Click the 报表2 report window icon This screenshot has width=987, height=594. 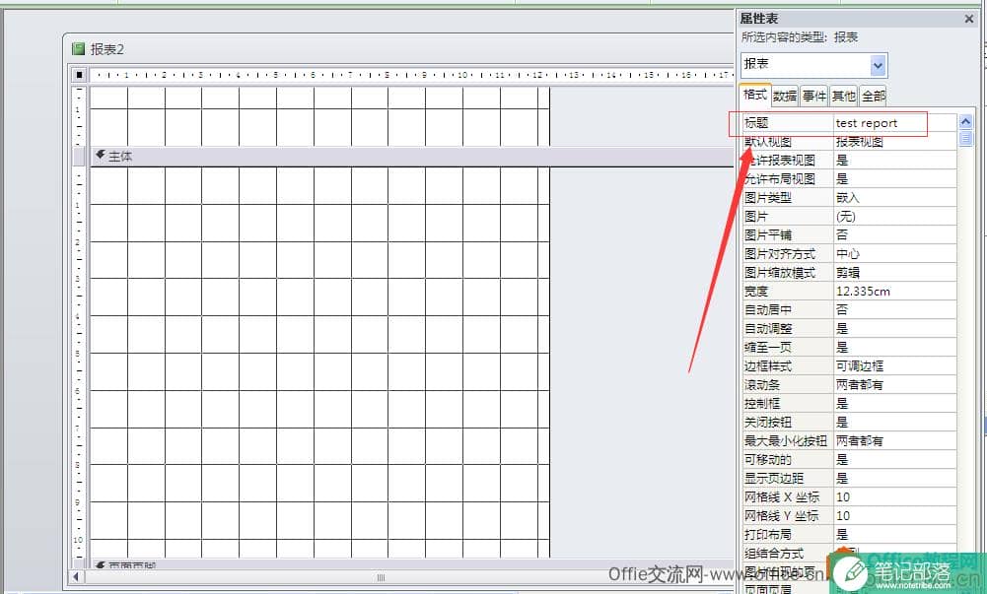pos(78,48)
